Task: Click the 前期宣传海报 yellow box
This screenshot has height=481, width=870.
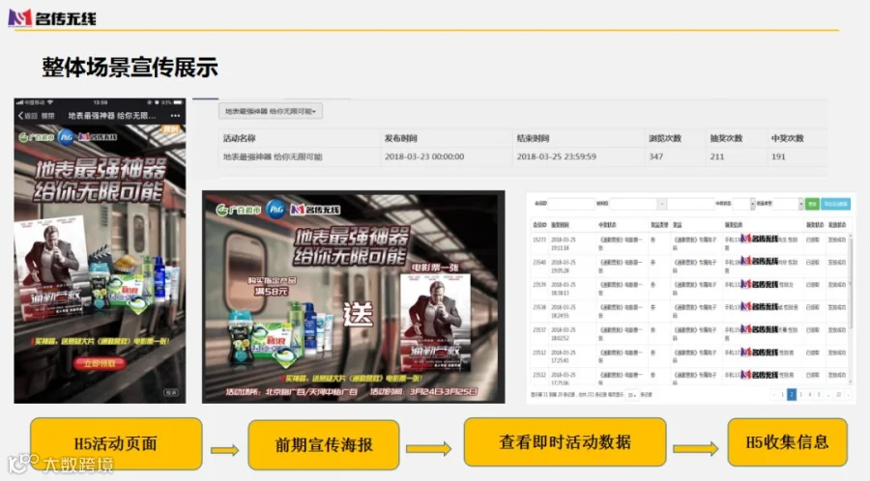Action: coord(324,445)
